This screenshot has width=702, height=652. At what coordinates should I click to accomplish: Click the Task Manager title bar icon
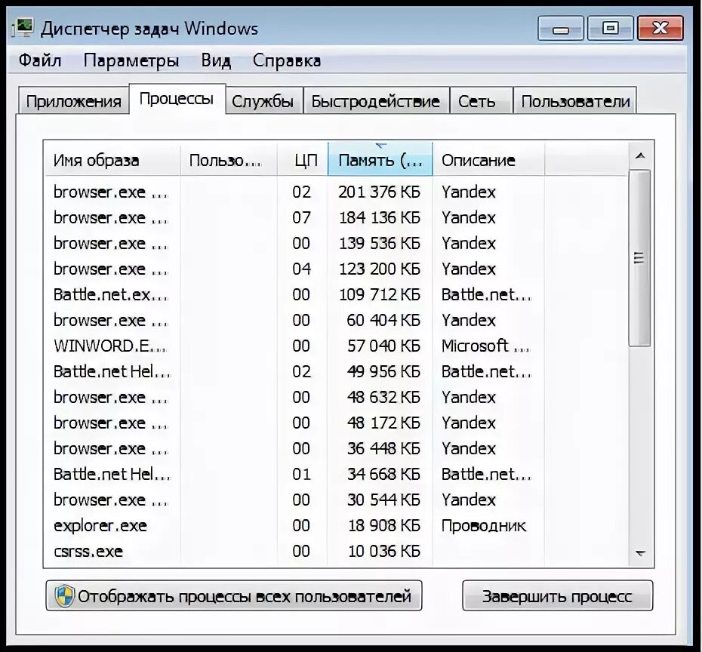(23, 28)
